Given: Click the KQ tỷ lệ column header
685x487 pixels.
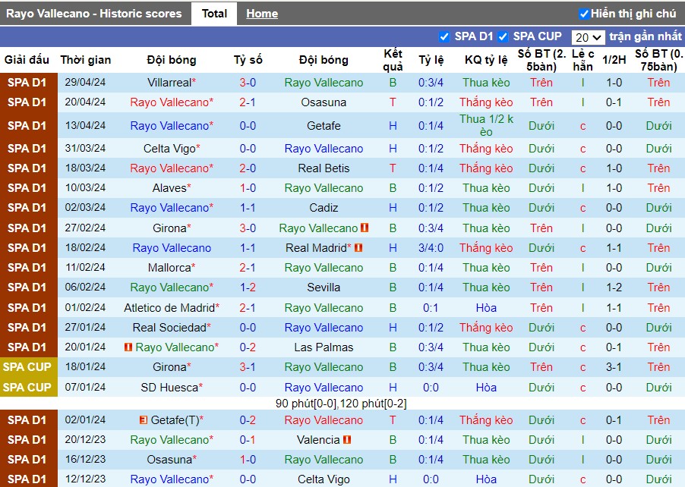Looking at the screenshot, I should tap(486, 60).
